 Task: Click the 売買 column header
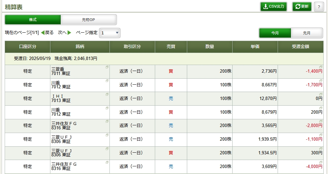click(171, 47)
